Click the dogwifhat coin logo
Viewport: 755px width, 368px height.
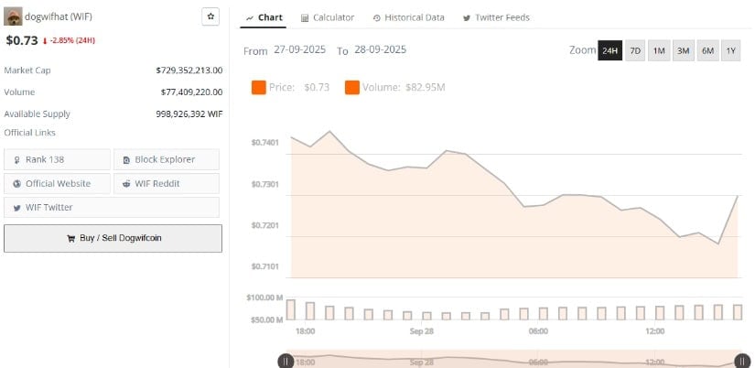pos(14,16)
